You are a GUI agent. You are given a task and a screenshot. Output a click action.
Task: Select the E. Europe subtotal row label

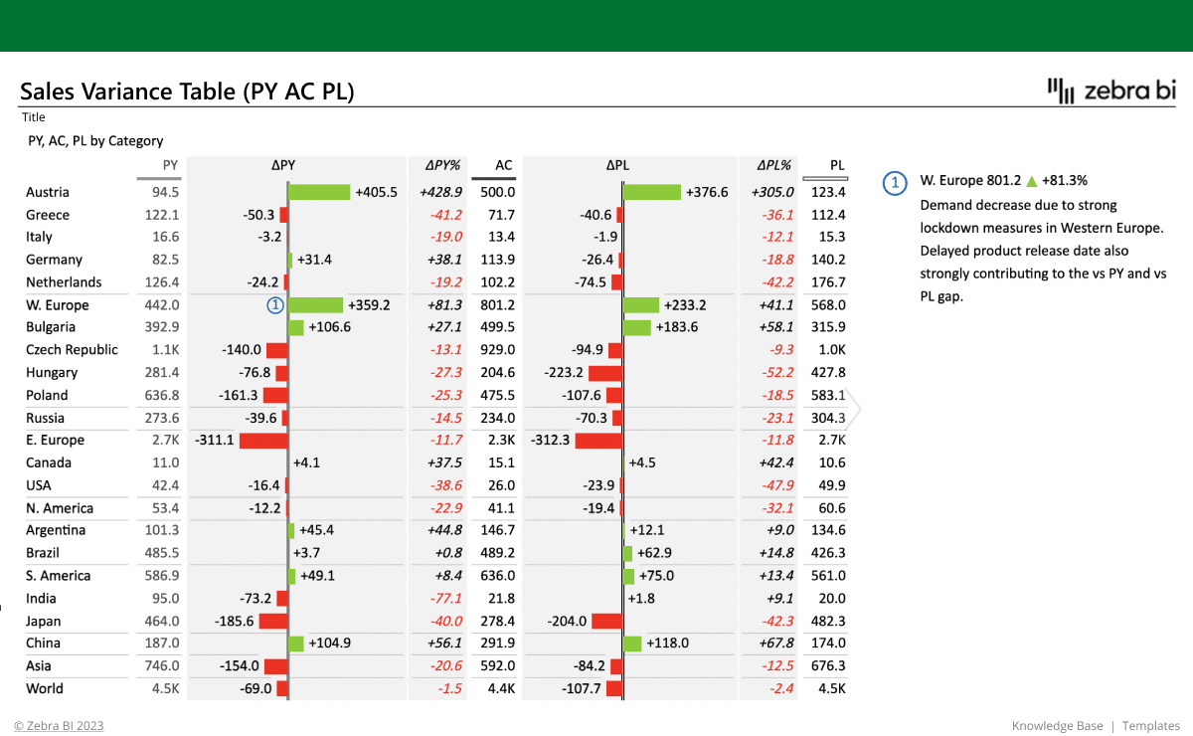pyautogui.click(x=55, y=440)
